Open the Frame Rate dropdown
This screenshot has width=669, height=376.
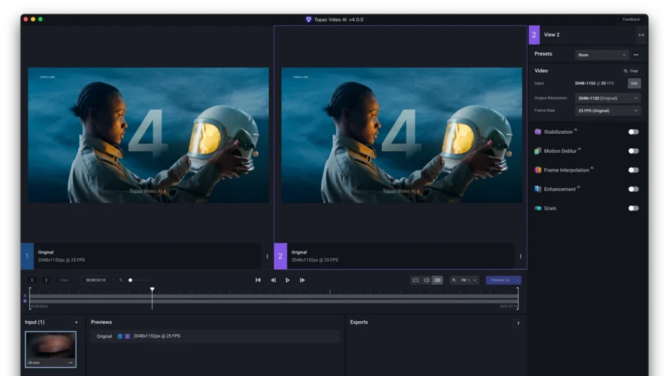pyautogui.click(x=608, y=111)
